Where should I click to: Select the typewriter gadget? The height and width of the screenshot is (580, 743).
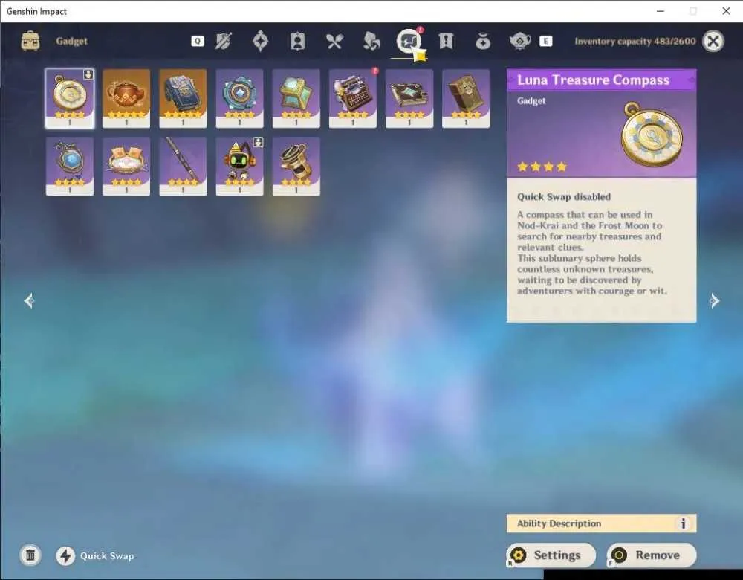[352, 99]
